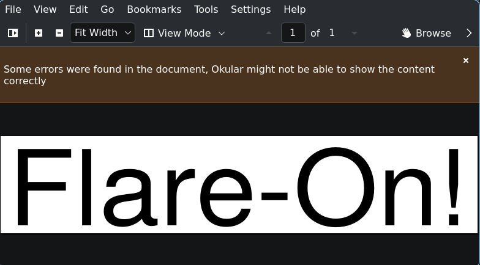Open the Bookmarks menu
This screenshot has width=480, height=265.
tap(154, 9)
